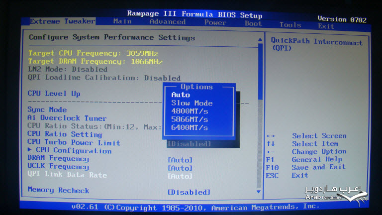Open the Extreme Tweaker tab
This screenshot has width=382, height=215.
(62, 21)
